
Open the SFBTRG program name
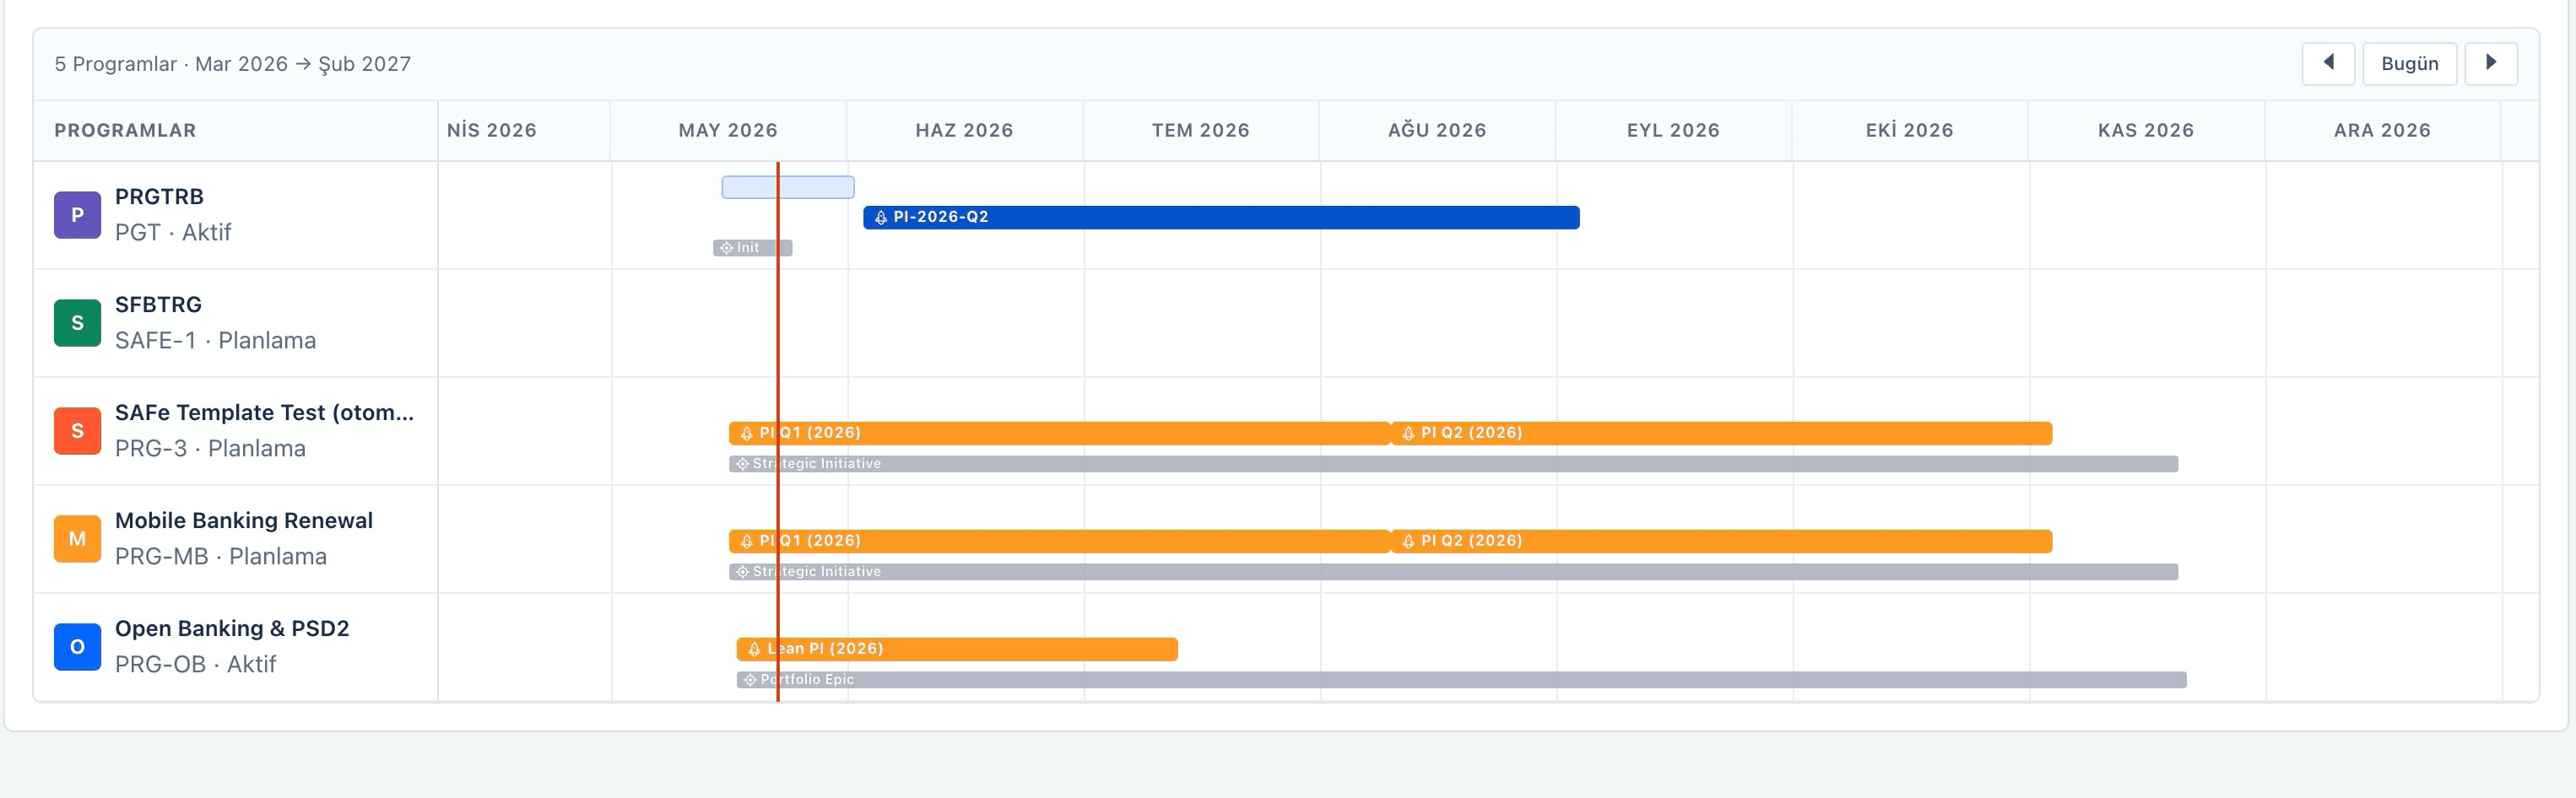(158, 304)
